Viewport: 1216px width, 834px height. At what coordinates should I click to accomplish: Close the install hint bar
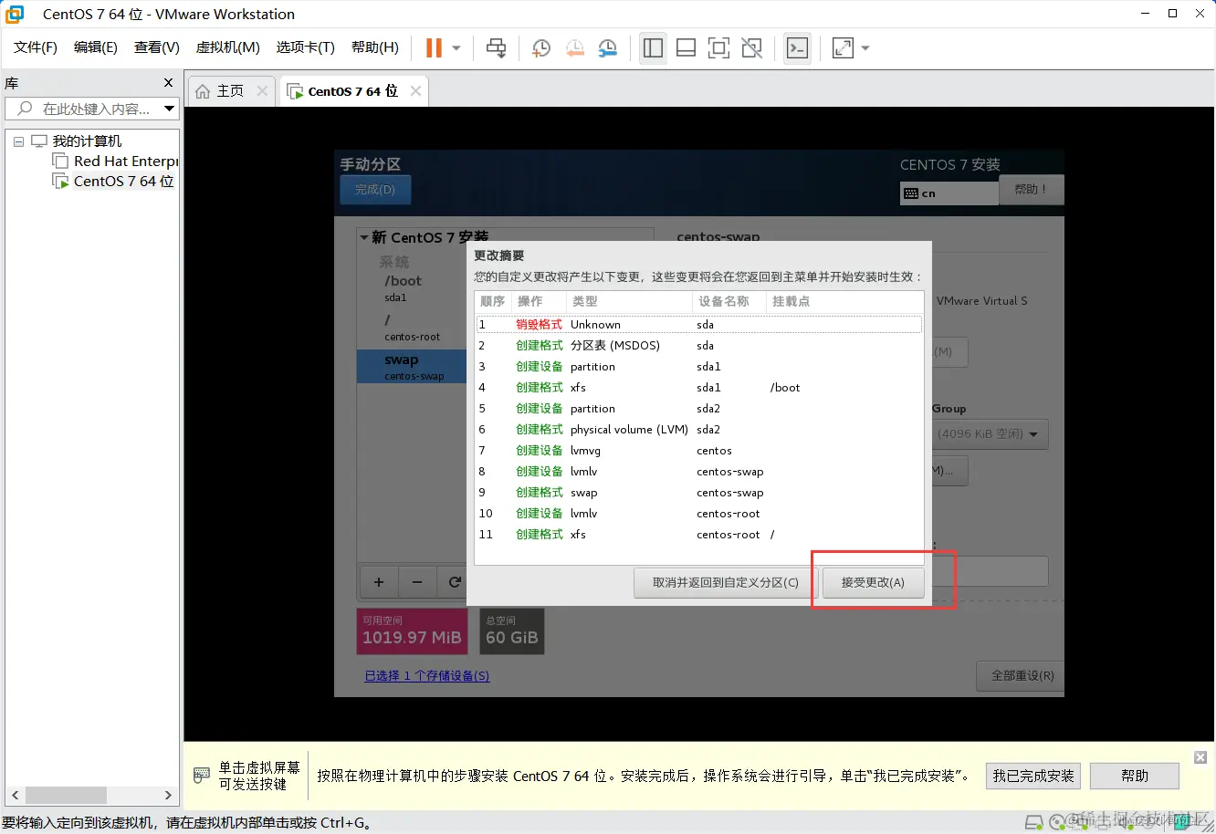1200,757
